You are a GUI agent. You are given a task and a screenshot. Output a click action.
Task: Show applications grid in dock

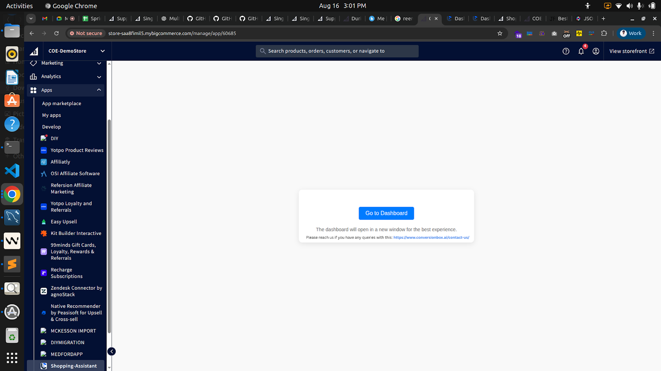pyautogui.click(x=12, y=358)
